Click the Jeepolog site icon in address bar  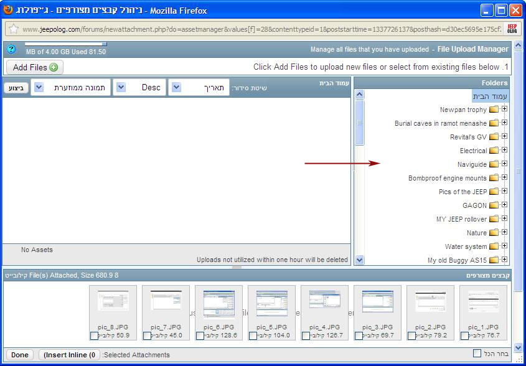click(512, 29)
